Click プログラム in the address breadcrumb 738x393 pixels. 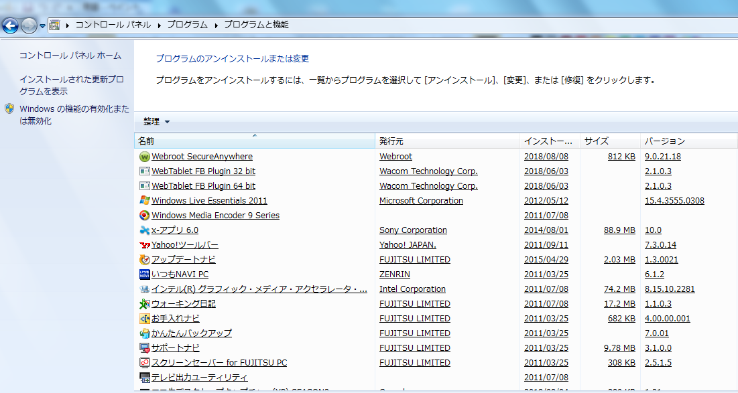click(x=187, y=25)
